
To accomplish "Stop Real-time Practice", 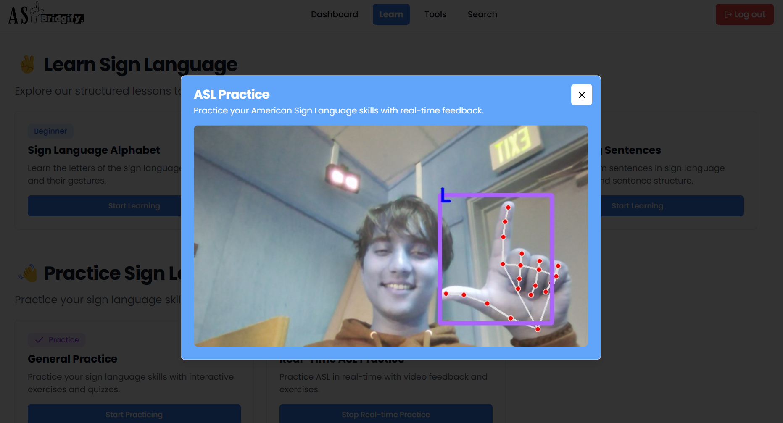I will click(x=385, y=414).
